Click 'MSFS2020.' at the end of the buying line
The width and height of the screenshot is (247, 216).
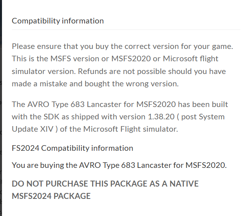click(x=206, y=165)
